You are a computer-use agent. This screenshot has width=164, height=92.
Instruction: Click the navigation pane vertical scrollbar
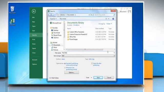coord(64,30)
